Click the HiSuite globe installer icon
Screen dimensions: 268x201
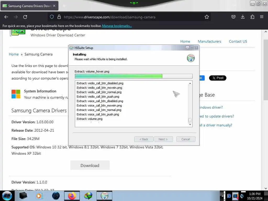191,58
